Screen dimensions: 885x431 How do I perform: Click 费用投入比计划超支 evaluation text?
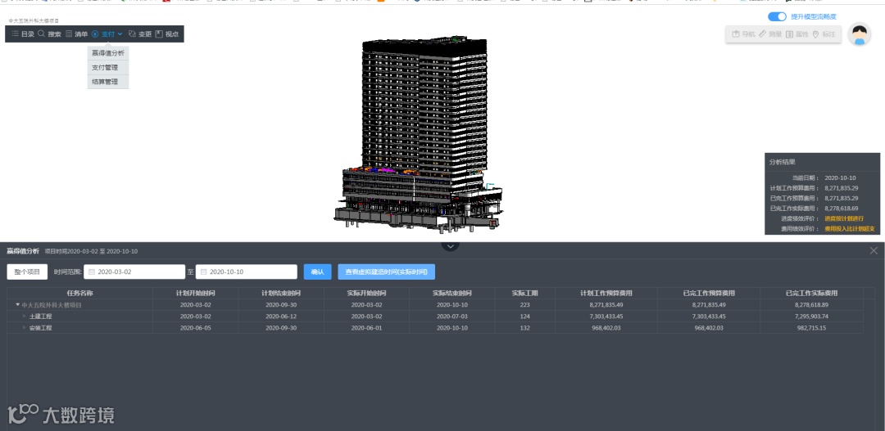(850, 229)
